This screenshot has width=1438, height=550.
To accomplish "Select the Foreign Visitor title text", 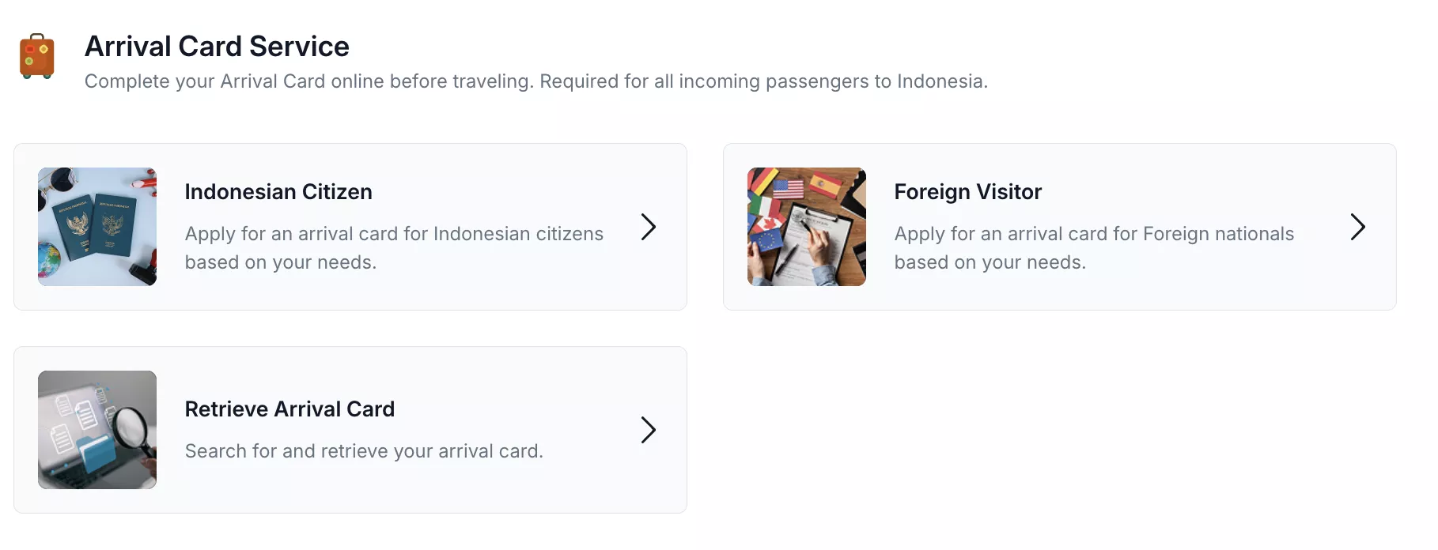I will [x=967, y=191].
